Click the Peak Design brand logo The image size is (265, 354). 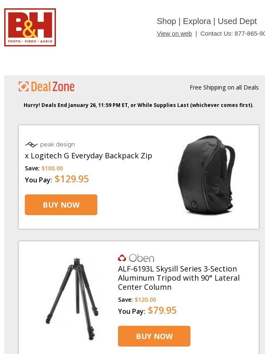[x=50, y=145]
